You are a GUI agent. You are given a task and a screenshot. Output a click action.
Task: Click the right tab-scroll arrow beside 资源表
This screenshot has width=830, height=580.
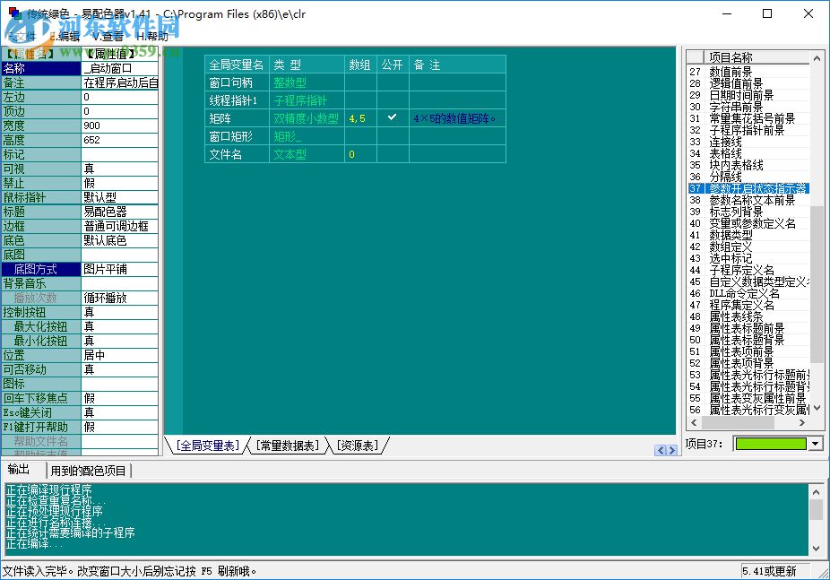672,450
